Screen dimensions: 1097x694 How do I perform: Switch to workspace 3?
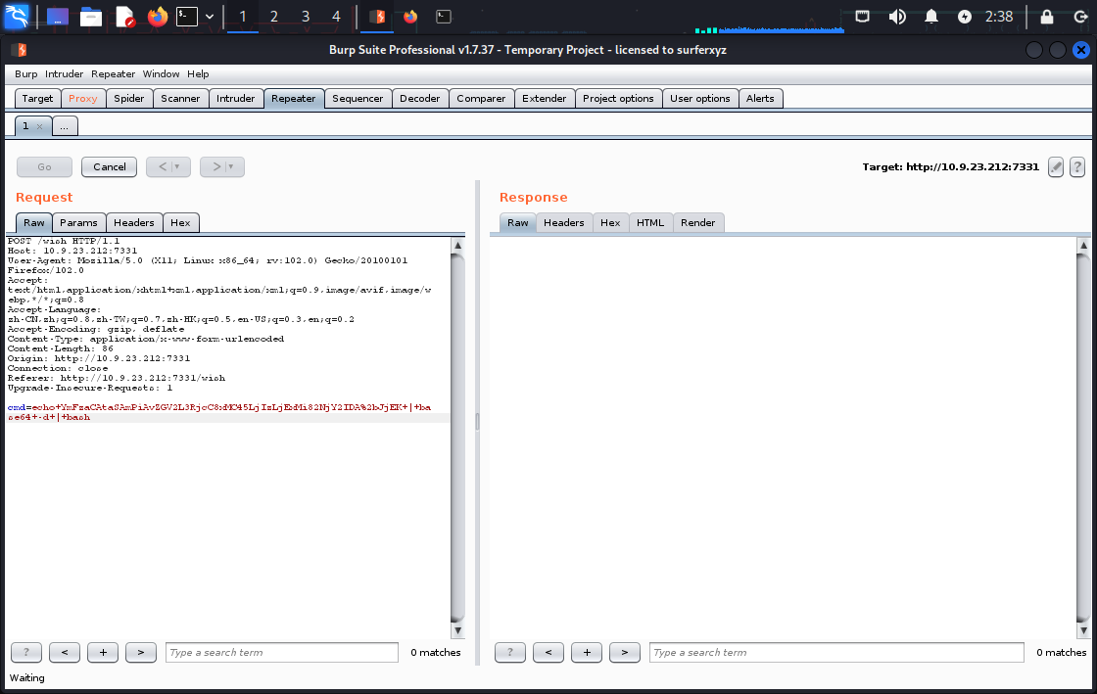point(305,17)
